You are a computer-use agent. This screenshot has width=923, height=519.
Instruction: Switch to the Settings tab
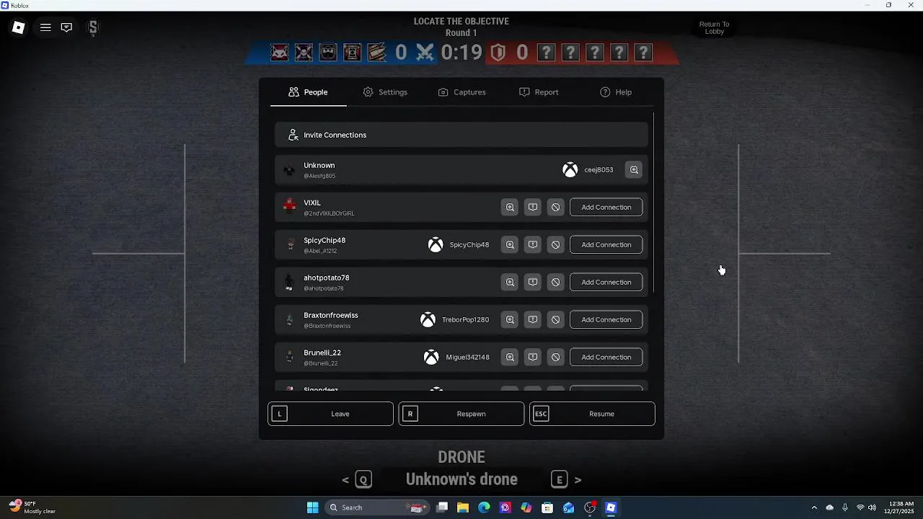click(x=385, y=92)
